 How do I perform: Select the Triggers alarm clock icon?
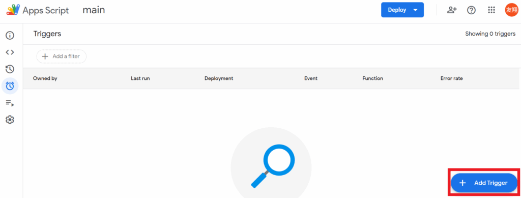[x=10, y=86]
